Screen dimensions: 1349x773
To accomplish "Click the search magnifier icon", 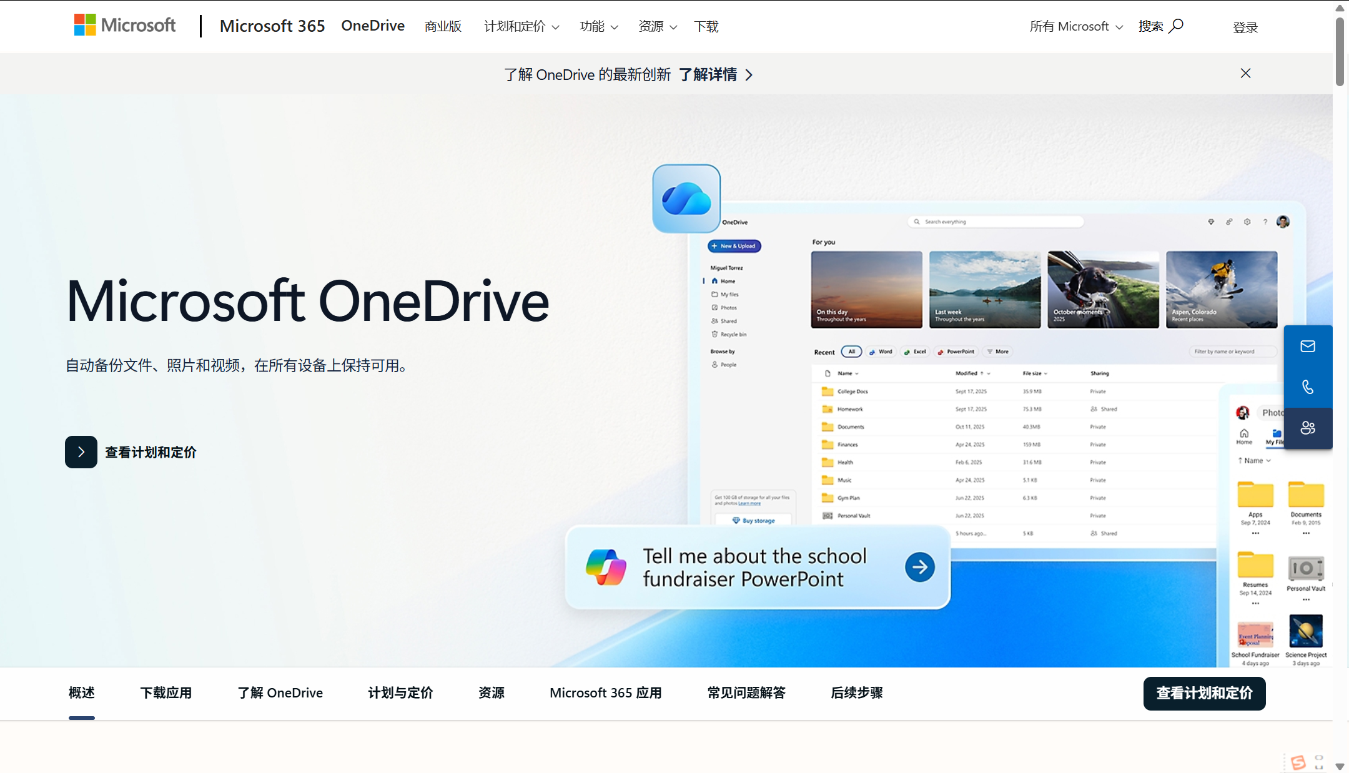I will 1176,26.
